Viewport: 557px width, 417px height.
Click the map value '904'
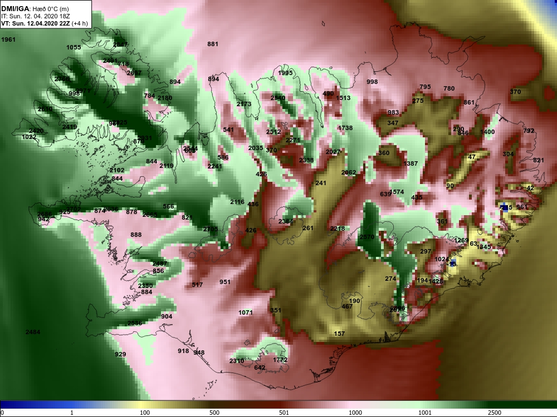(x=167, y=317)
